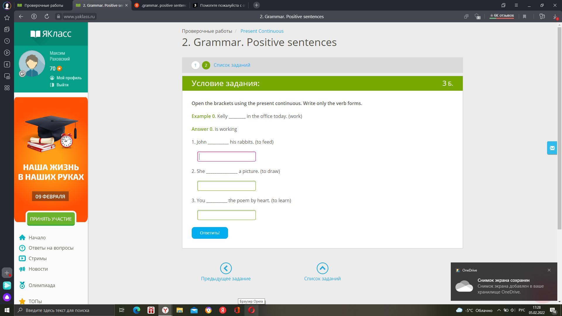
Task: Switch to the Проверочные работы tab
Action: [x=43, y=5]
